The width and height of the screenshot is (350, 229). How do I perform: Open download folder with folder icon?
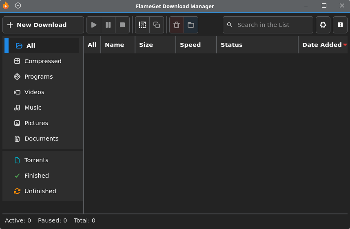tap(191, 25)
